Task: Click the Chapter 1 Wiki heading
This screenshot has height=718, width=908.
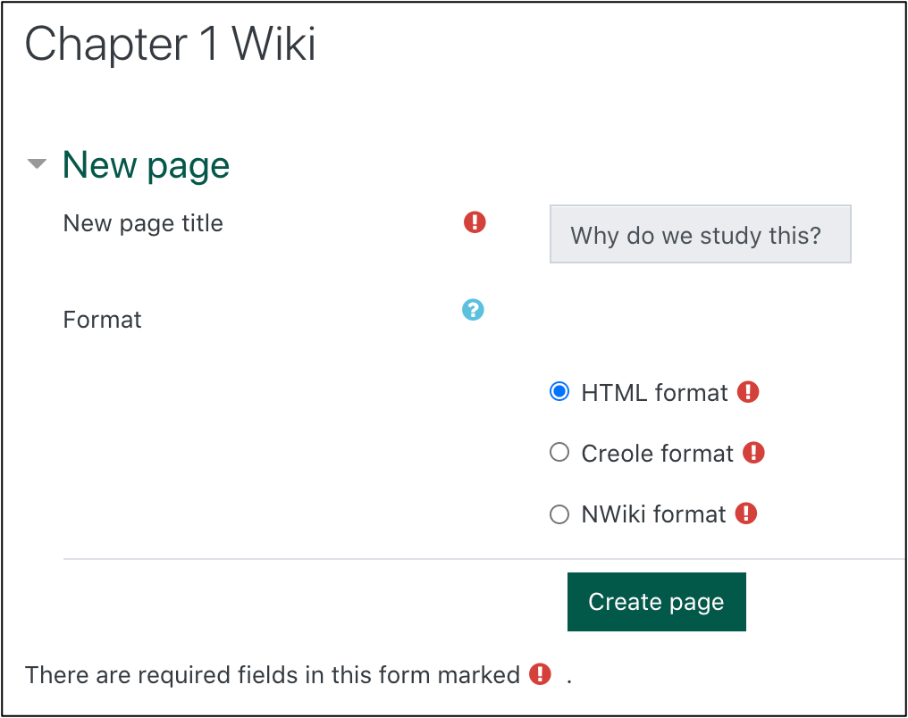Action: pyautogui.click(x=170, y=44)
